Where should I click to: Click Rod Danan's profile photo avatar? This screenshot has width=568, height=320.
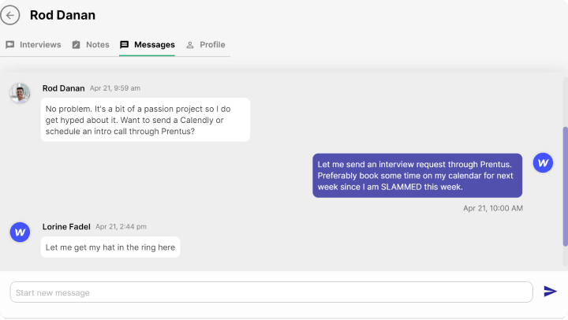tap(20, 93)
